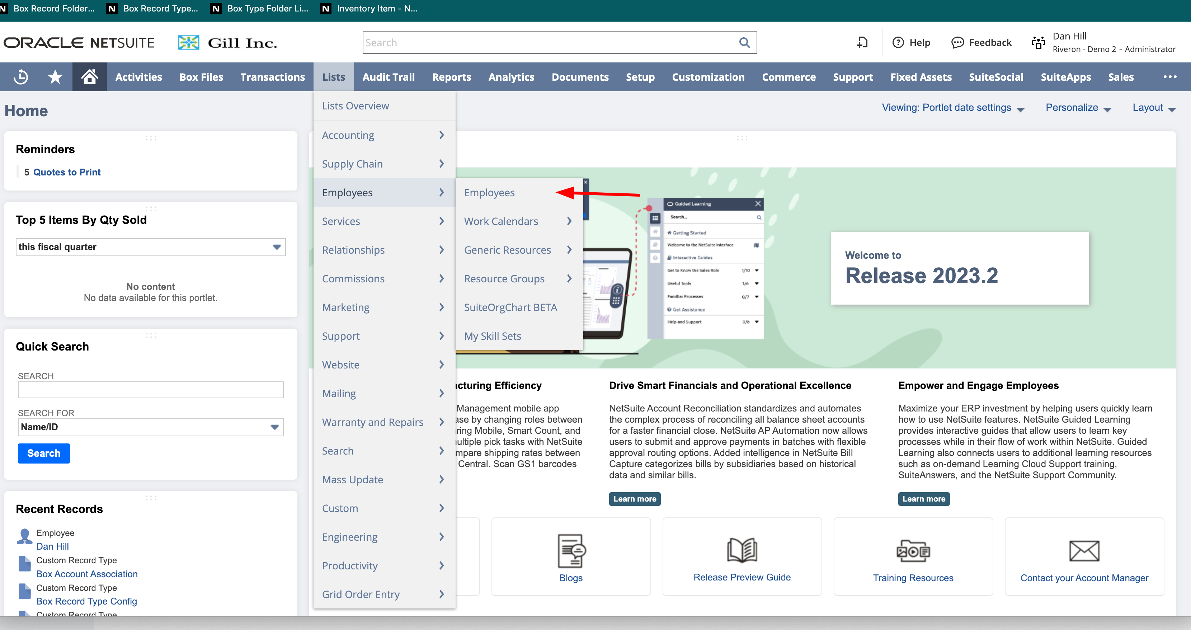Select Employees in the submenu

pos(489,192)
